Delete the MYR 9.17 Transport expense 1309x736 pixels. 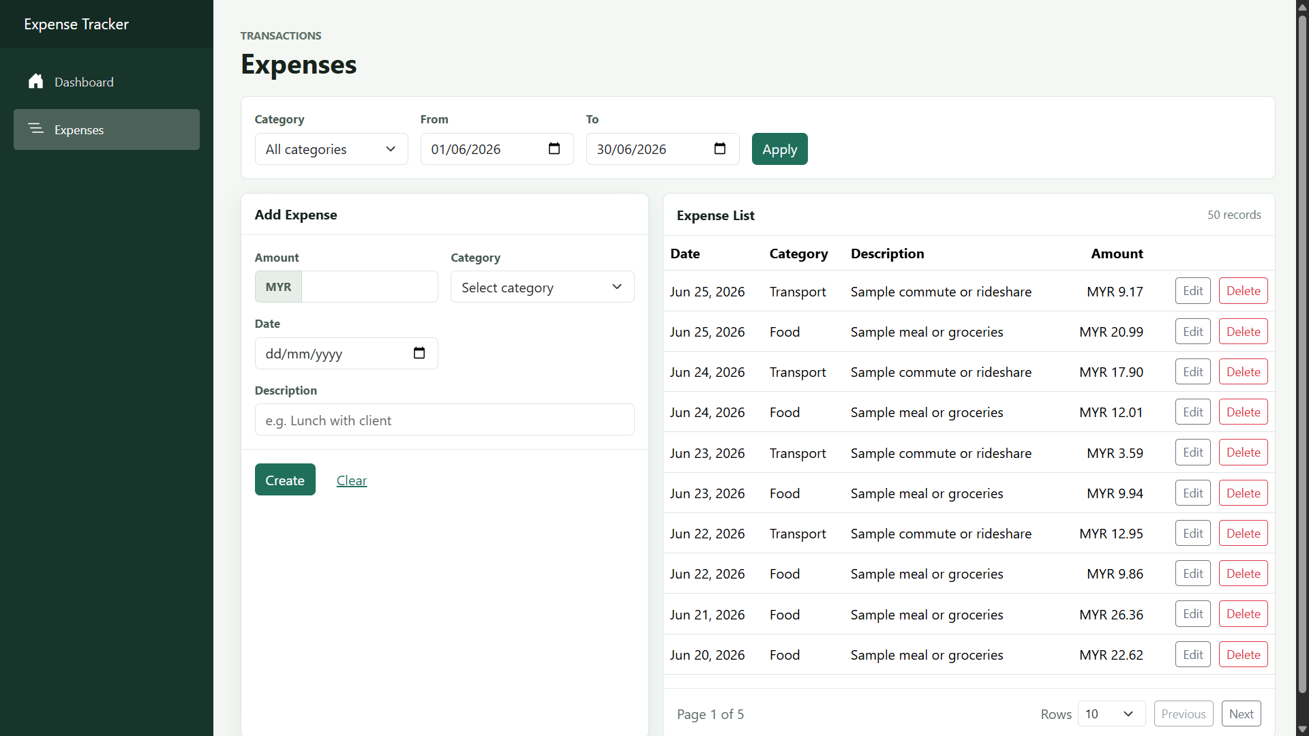1244,291
